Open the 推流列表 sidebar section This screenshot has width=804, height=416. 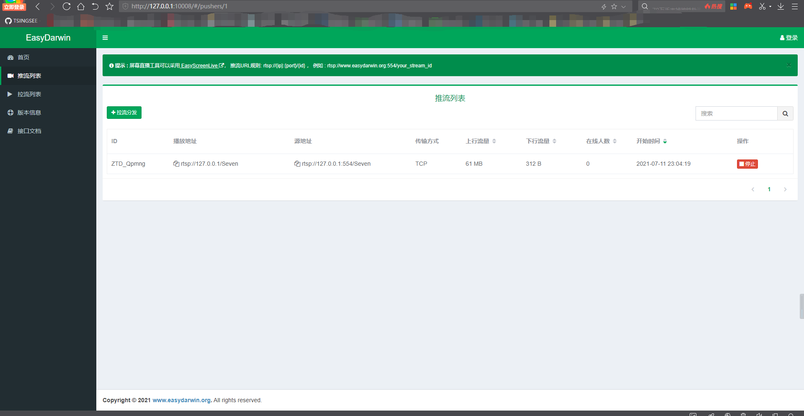(x=29, y=76)
